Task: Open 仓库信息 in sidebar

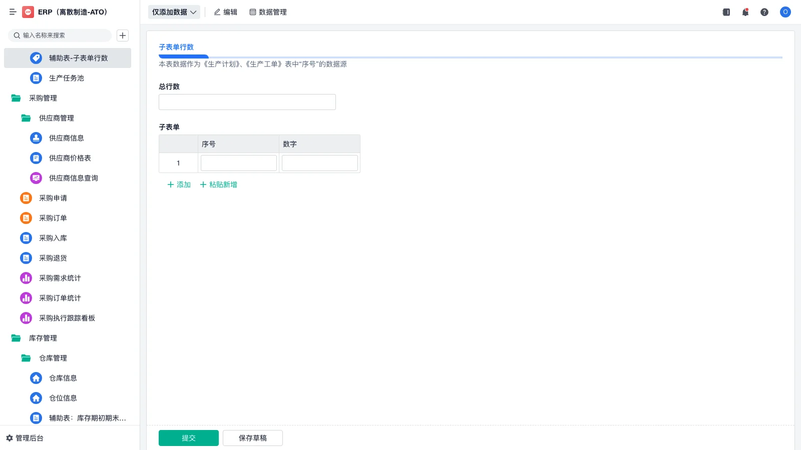Action: click(63, 378)
